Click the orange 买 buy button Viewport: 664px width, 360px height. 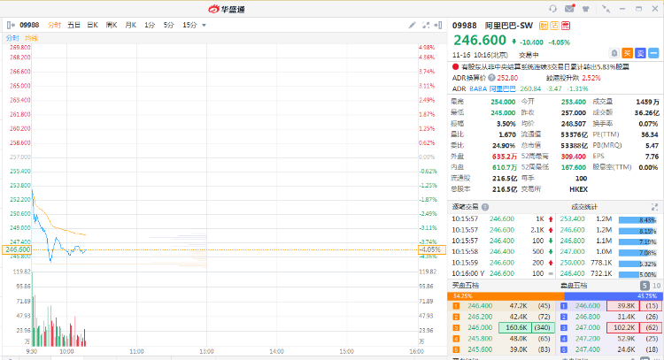pos(627,53)
